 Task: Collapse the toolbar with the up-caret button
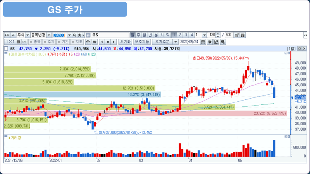click(13, 35)
